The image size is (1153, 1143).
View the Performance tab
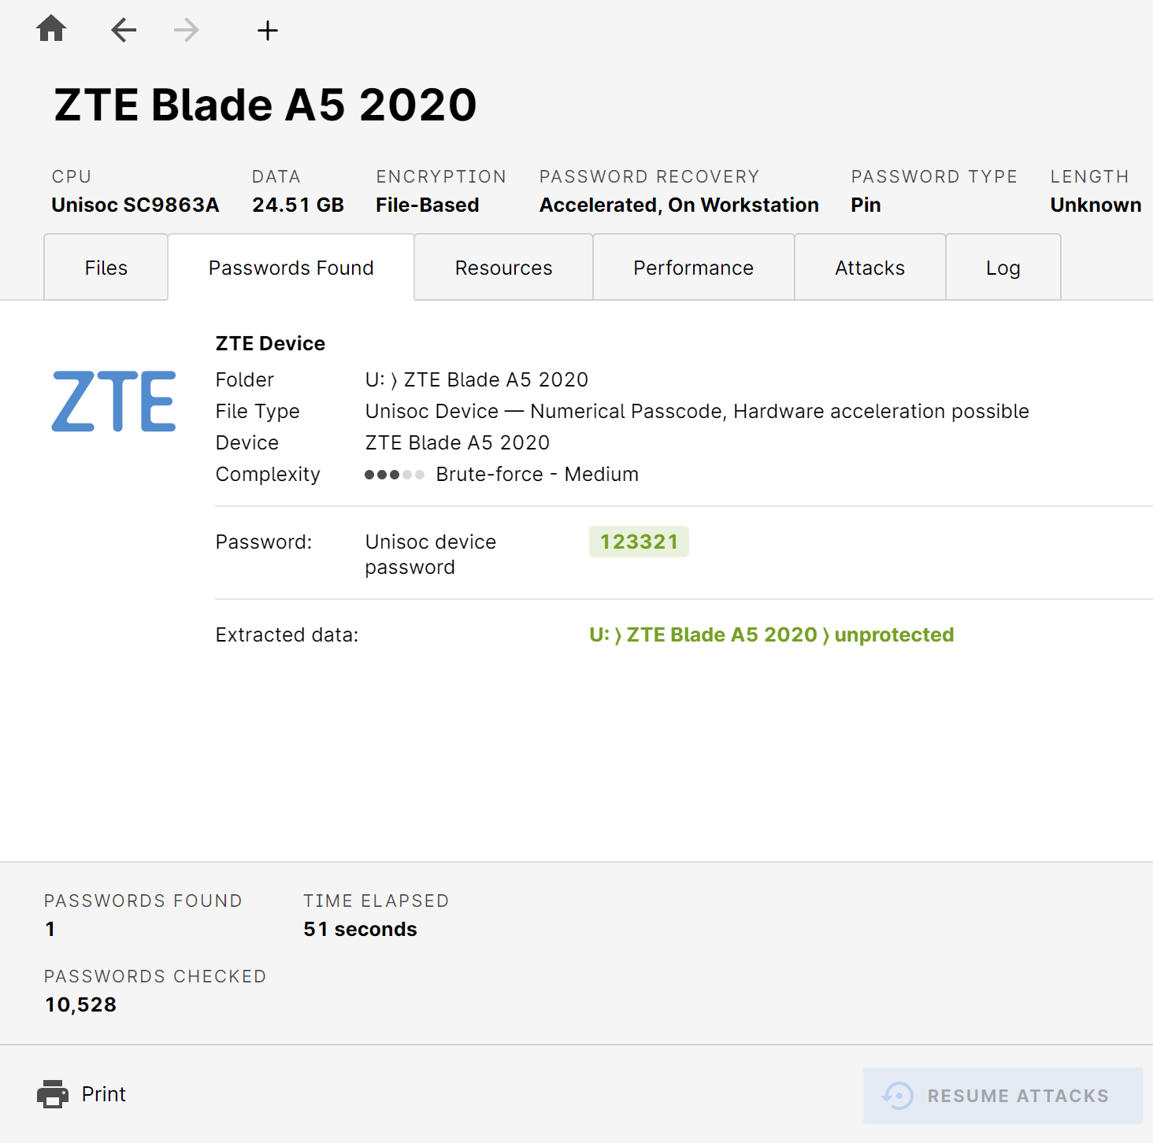click(x=693, y=268)
